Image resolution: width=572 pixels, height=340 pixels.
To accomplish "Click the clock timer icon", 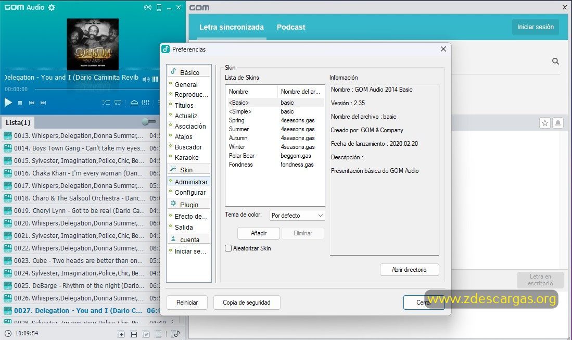I will [x=8, y=333].
